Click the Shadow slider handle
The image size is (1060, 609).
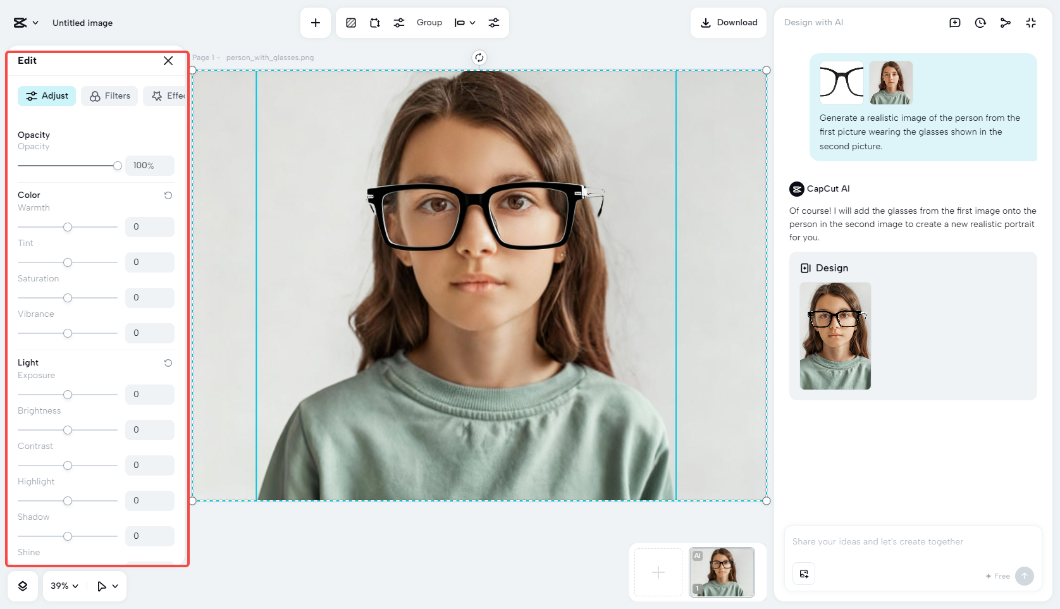click(68, 536)
